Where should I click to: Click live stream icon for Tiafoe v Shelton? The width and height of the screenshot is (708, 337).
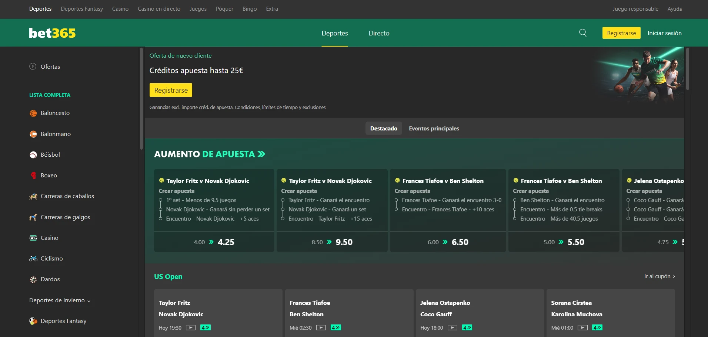point(321,328)
